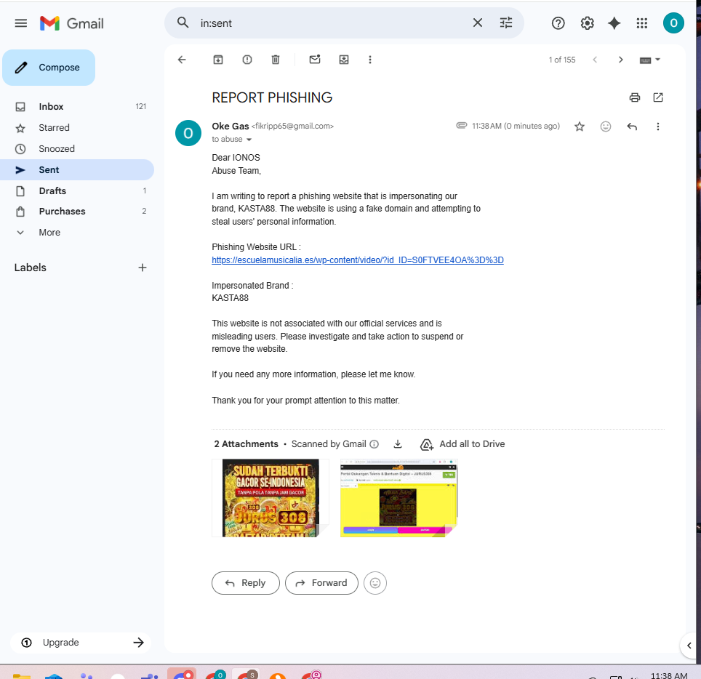Download all attachments
This screenshot has width=701, height=679.
[x=398, y=444]
